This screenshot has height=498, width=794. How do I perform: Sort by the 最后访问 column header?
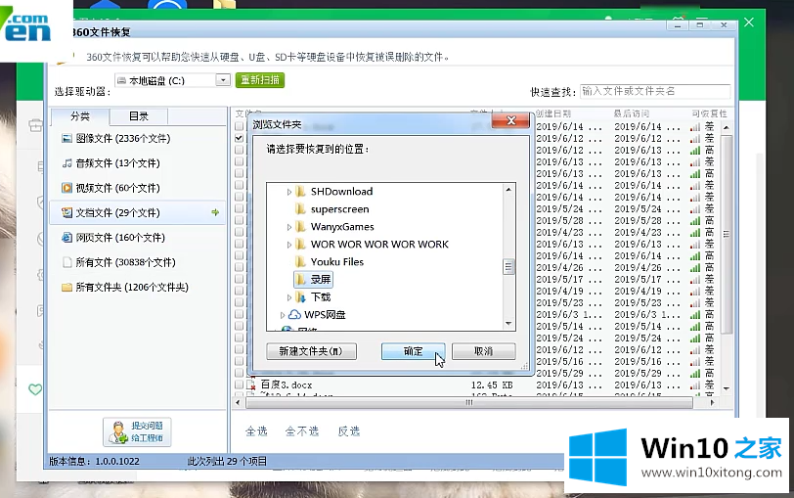(x=632, y=113)
